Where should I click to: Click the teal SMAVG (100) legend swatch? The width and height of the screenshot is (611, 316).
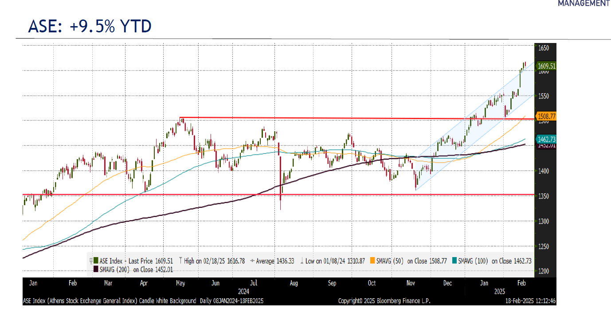[455, 261]
